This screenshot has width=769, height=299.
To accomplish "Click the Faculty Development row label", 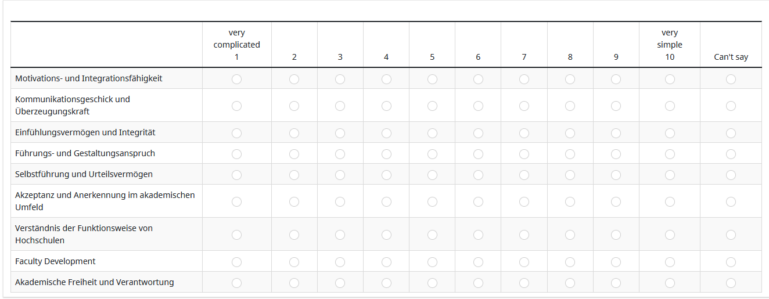I will pos(55,261).
